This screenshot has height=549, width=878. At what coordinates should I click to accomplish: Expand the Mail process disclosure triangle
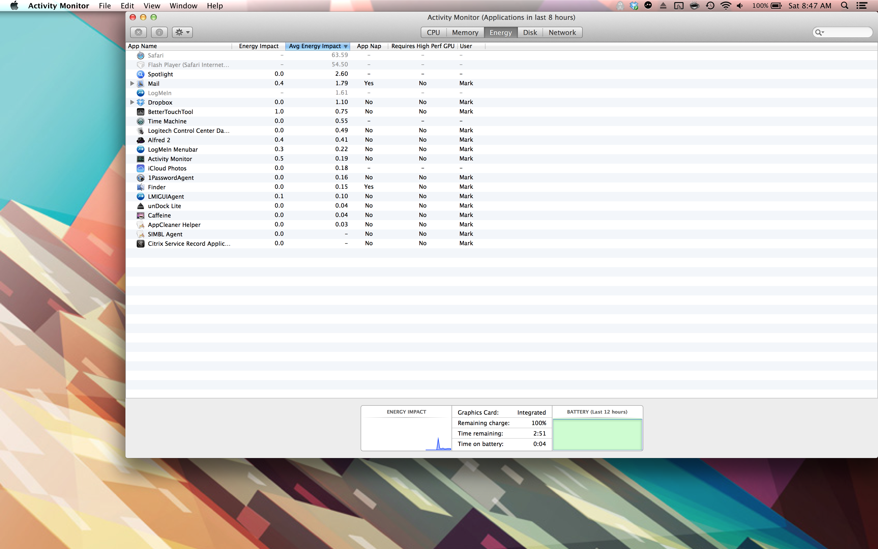pyautogui.click(x=132, y=83)
